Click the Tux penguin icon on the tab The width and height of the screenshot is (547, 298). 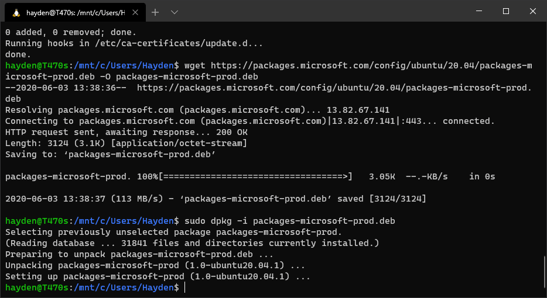[x=16, y=12]
